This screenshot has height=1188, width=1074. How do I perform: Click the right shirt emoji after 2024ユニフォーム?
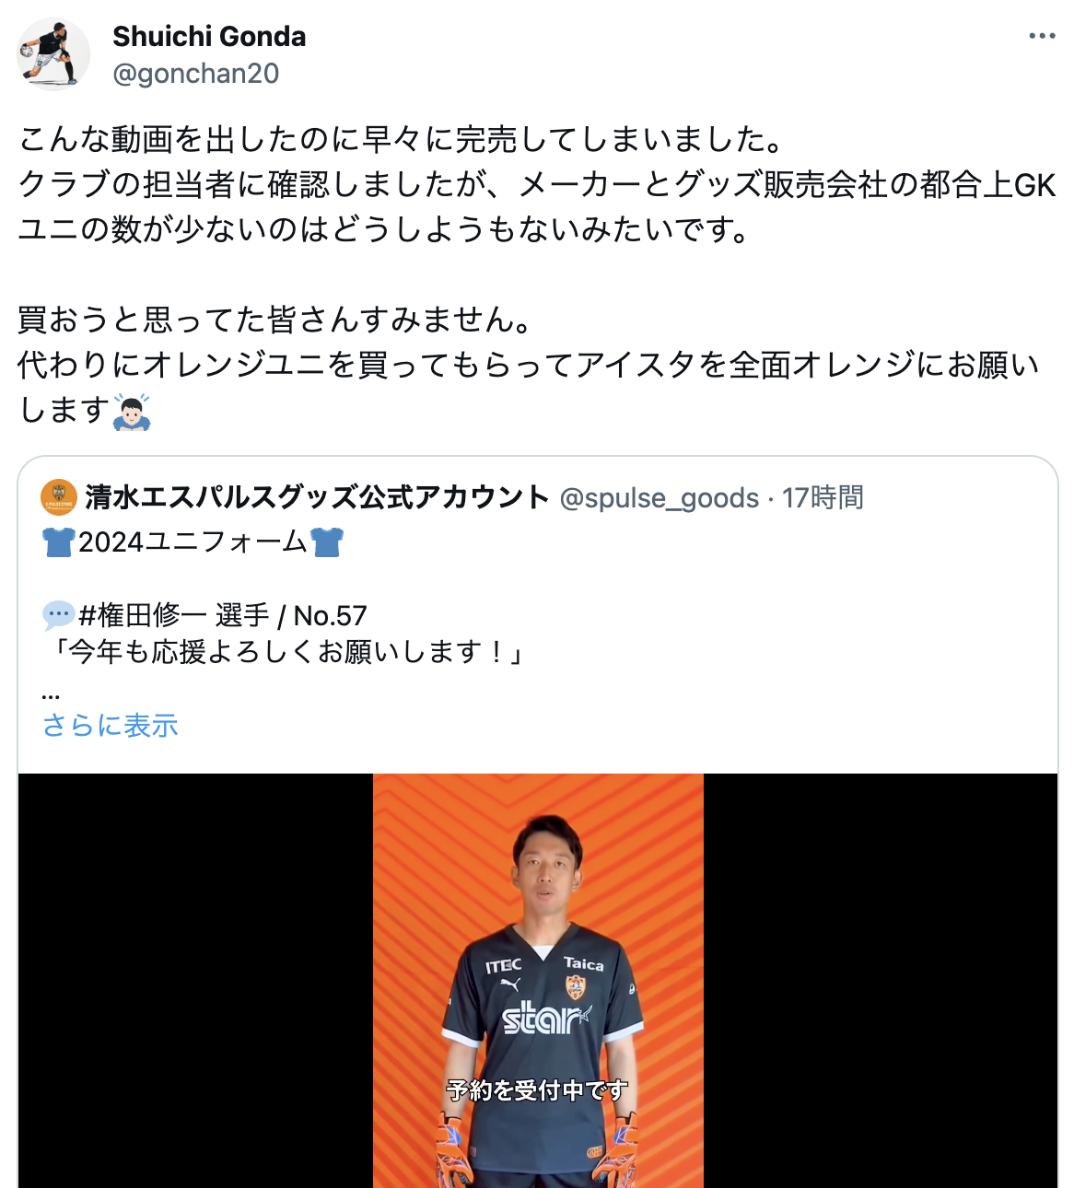327,542
